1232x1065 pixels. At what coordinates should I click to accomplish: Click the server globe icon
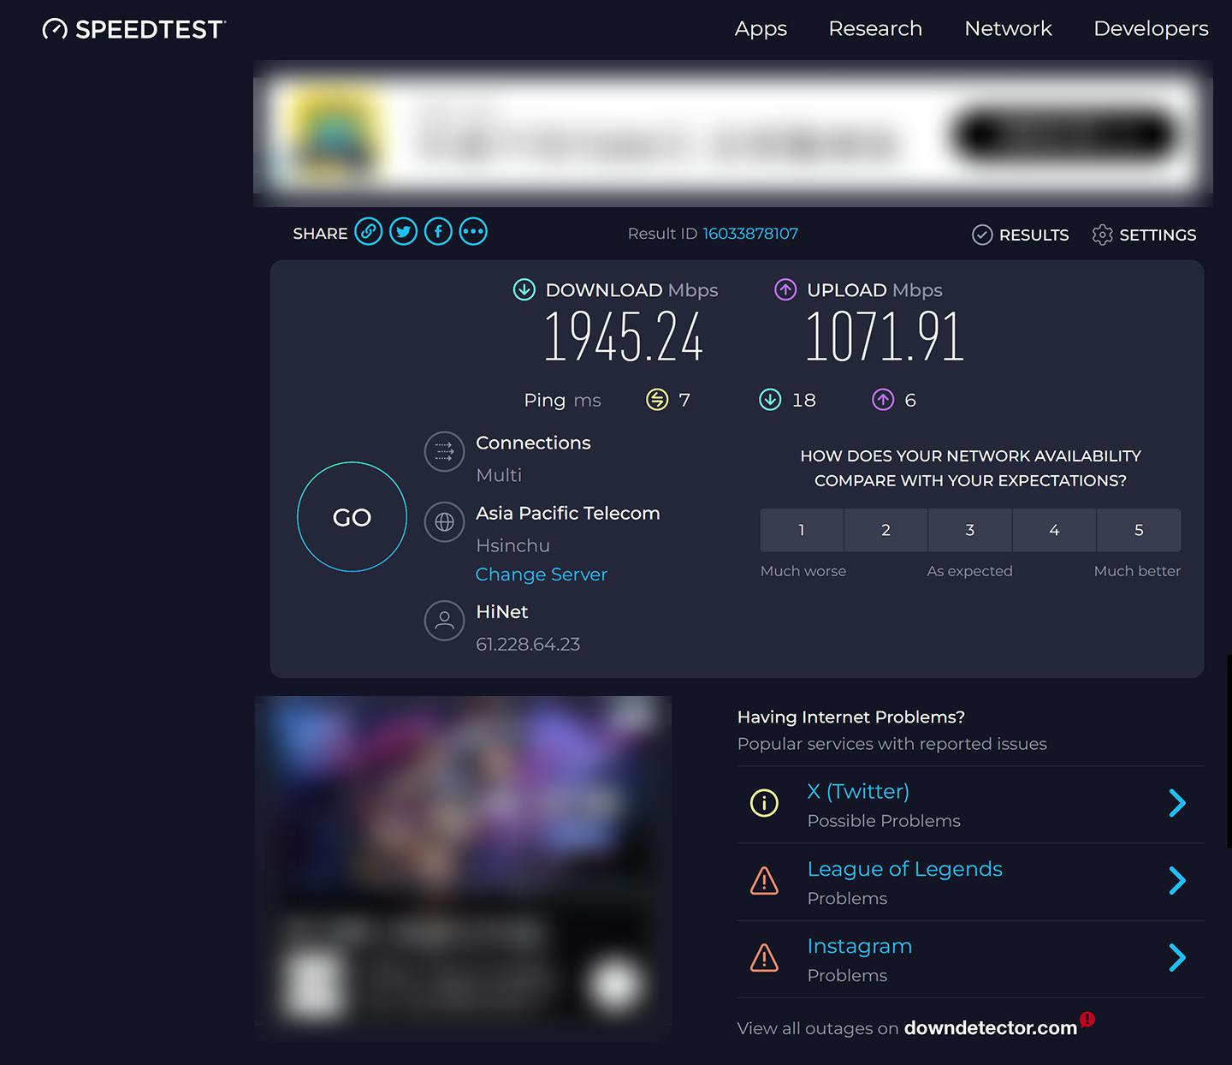coord(444,521)
